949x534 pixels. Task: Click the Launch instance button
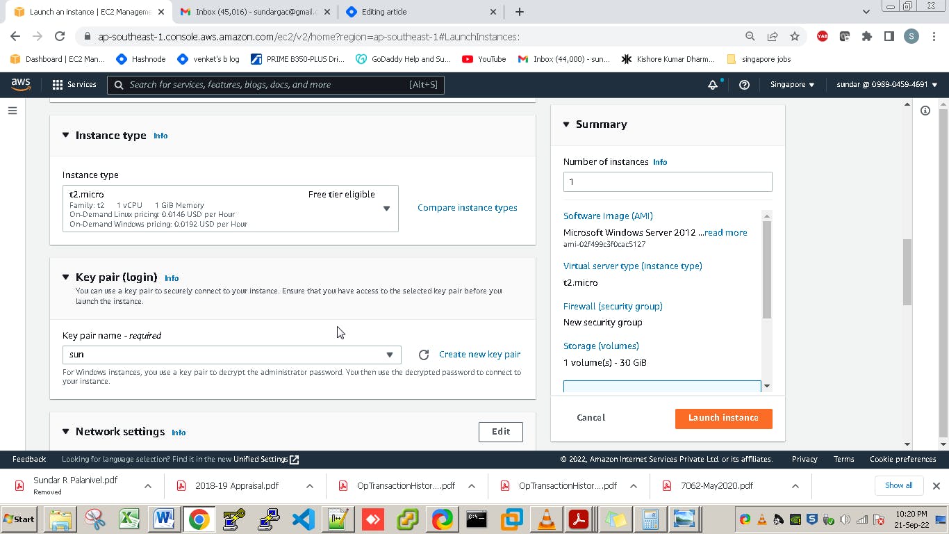(x=723, y=418)
